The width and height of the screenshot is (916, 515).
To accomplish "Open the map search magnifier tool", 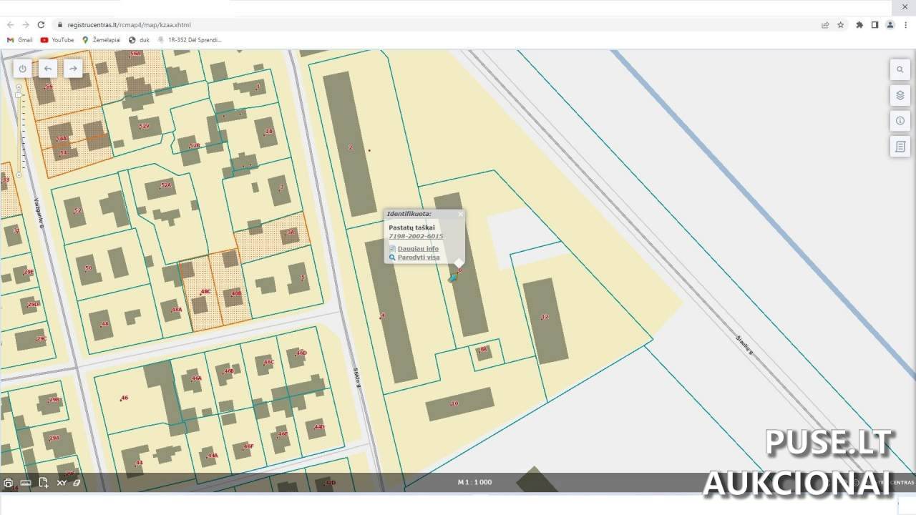I will 900,69.
